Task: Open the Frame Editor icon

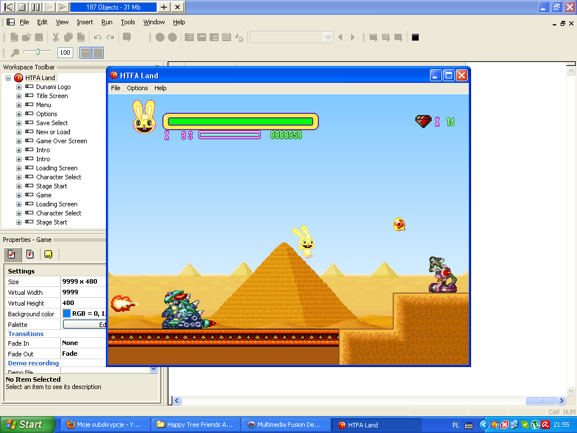Action: pos(202,37)
